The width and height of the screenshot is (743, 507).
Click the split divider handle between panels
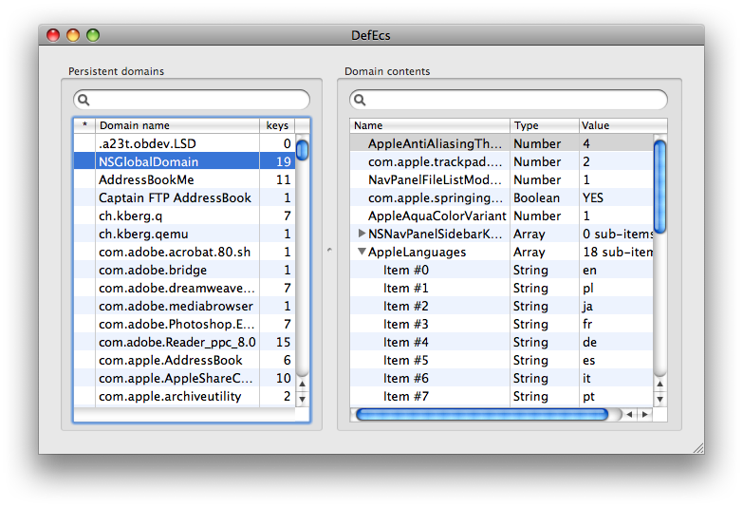pos(329,250)
